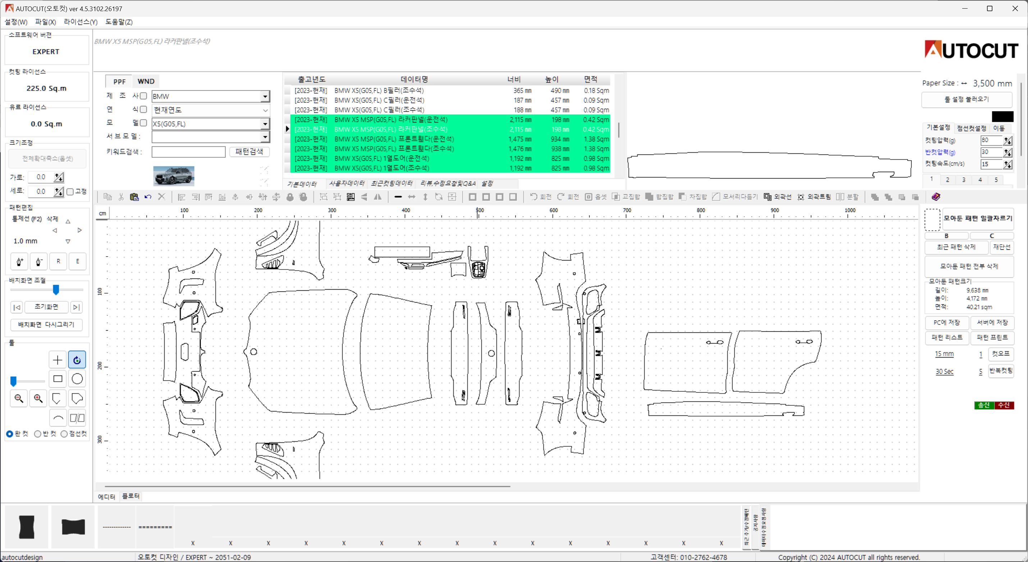This screenshot has height=562, width=1028.
Task: Click the zoom out magnifier
Action: [x=19, y=398]
